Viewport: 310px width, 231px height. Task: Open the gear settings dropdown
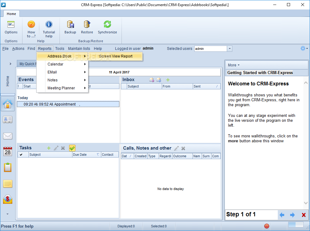[304, 48]
